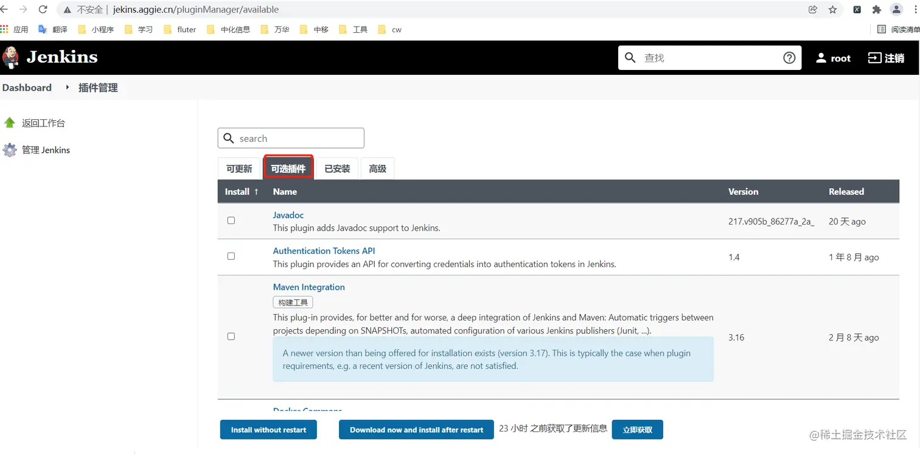Open the Javadoc plugin link
Image resolution: width=920 pixels, height=454 pixels.
pyautogui.click(x=288, y=215)
